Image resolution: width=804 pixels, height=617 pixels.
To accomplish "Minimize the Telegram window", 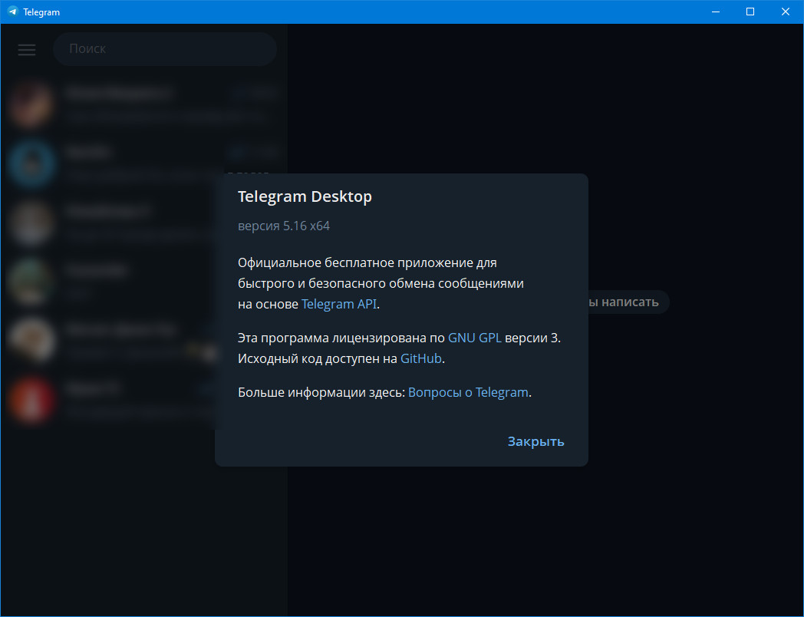I will point(715,12).
